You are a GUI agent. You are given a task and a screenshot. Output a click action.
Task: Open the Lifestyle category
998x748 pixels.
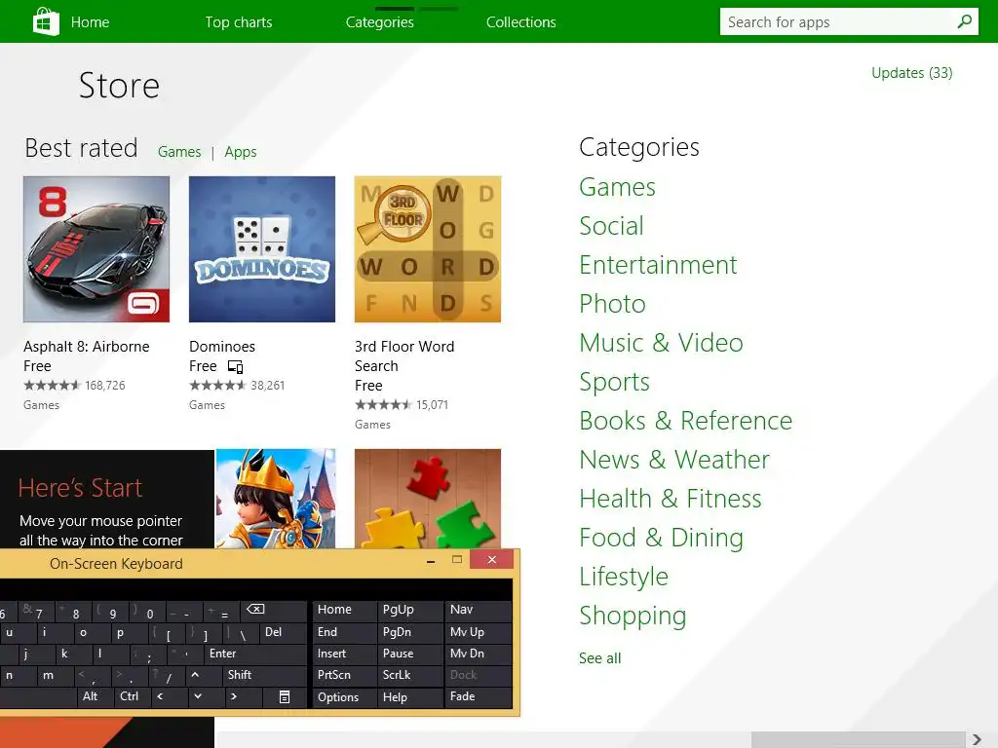coord(624,577)
